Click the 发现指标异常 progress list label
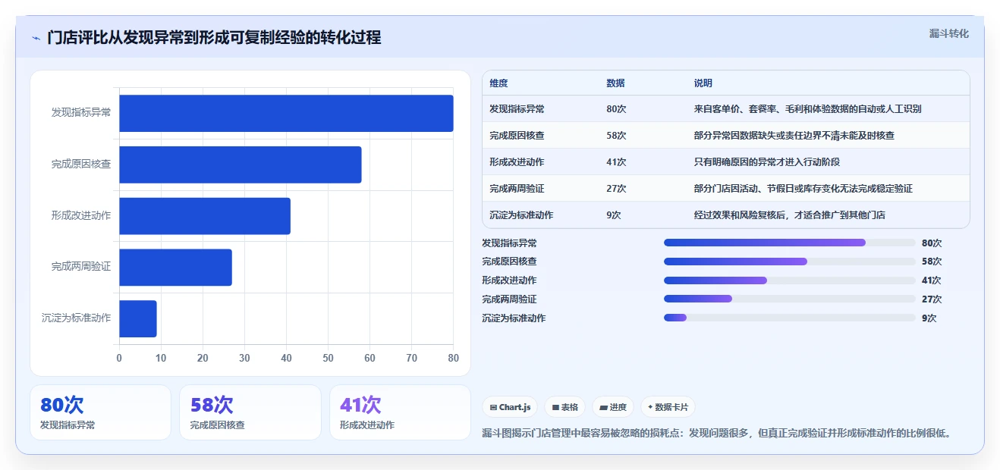This screenshot has width=1000, height=470. [509, 243]
